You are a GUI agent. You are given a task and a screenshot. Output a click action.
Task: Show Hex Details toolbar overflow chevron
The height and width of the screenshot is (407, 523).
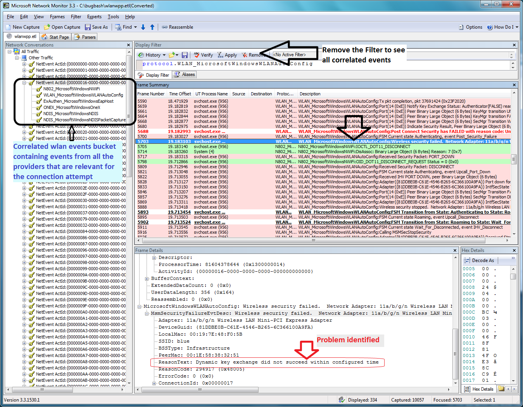tap(513, 258)
